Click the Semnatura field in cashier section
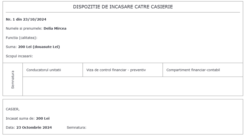The image size is (246, 138). tap(76, 127)
